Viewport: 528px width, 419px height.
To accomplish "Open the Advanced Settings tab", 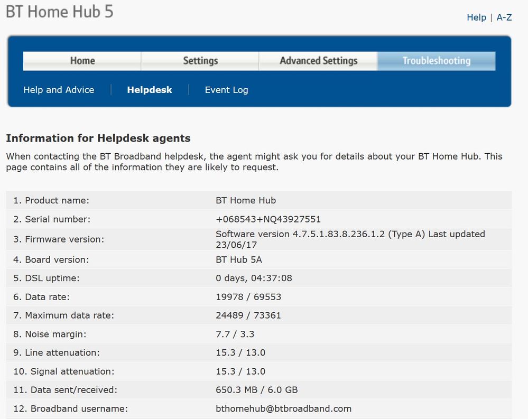I will [x=319, y=61].
